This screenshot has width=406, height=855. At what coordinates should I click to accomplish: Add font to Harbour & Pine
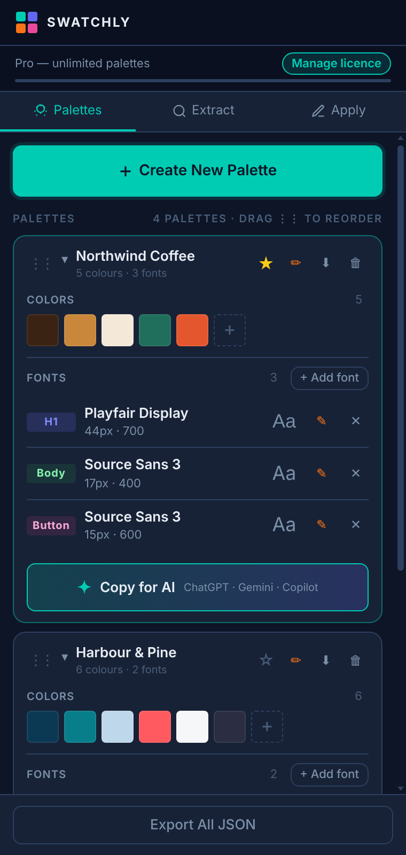pos(330,774)
